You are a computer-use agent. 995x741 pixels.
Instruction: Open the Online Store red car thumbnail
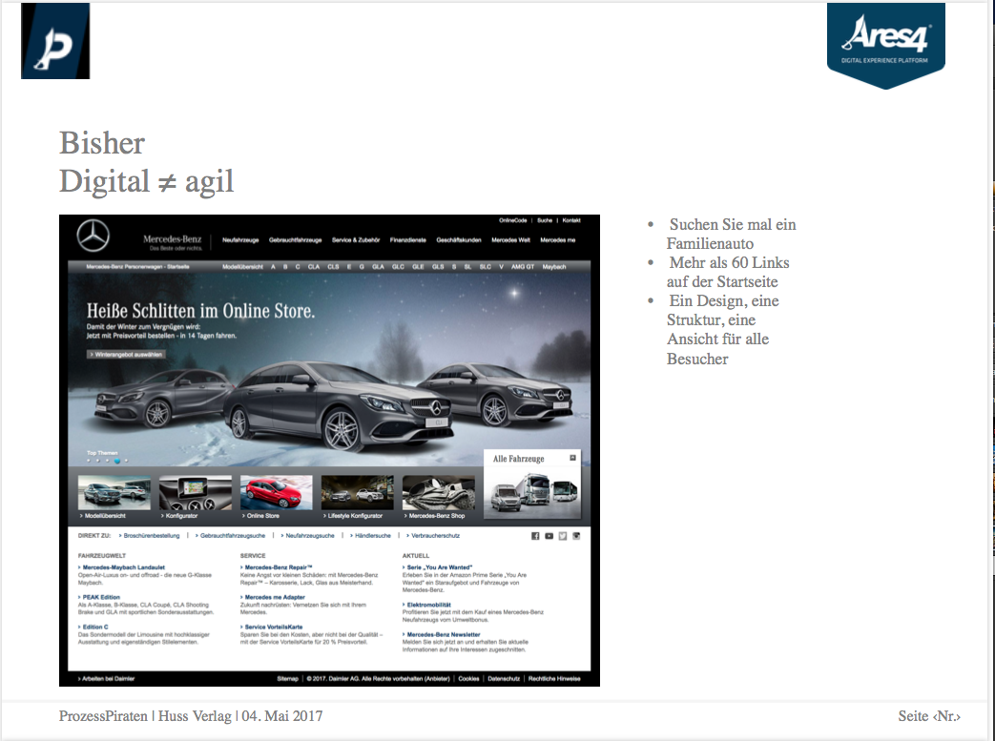[277, 492]
